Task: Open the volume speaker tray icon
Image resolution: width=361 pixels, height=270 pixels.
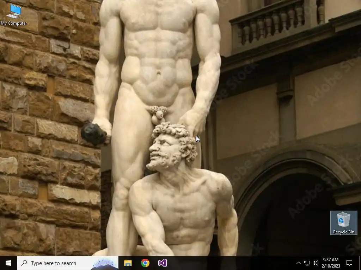Action: tap(316, 263)
